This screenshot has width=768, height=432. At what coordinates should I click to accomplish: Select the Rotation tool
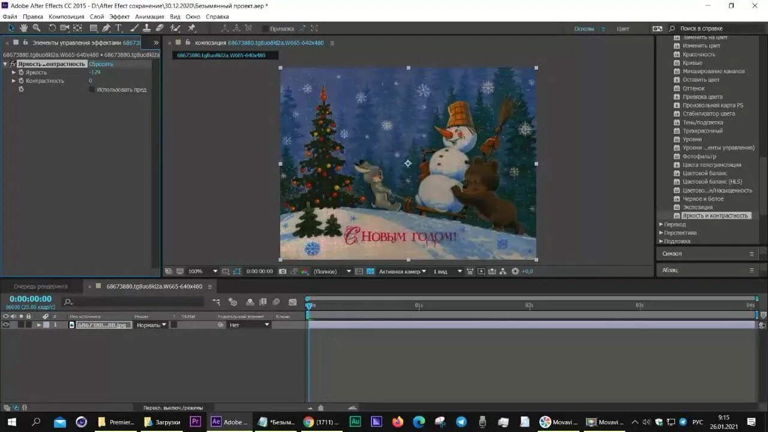[x=52, y=28]
